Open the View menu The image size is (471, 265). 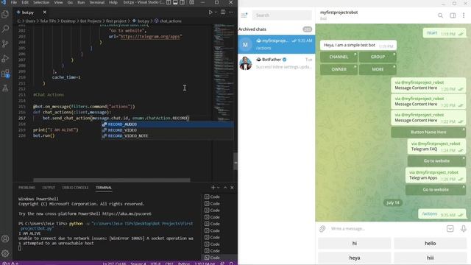pyautogui.click(x=58, y=2)
